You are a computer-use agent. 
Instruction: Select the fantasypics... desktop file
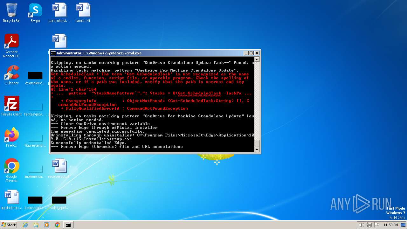pyautogui.click(x=35, y=109)
